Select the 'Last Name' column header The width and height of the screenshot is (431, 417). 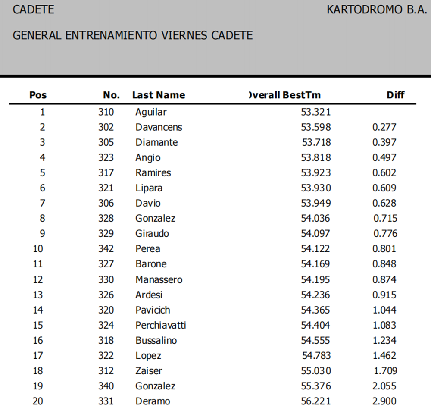159,95
